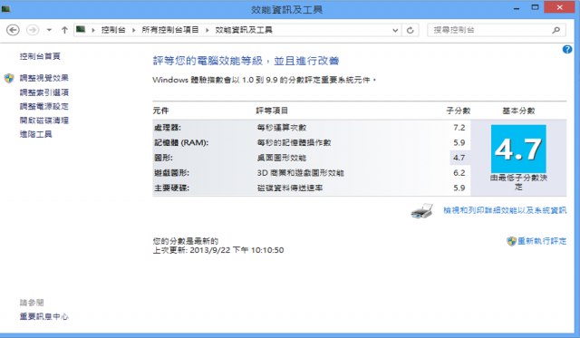Click the 4.7 base score tile
The width and height of the screenshot is (580, 338).
click(518, 149)
